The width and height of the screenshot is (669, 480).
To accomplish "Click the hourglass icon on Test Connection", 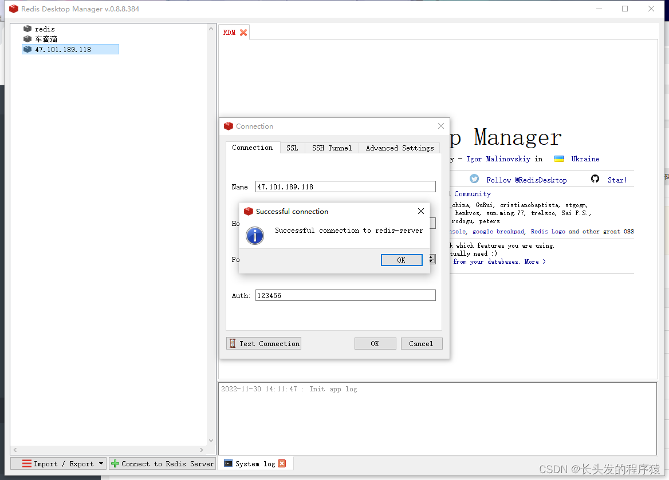I will pos(233,344).
